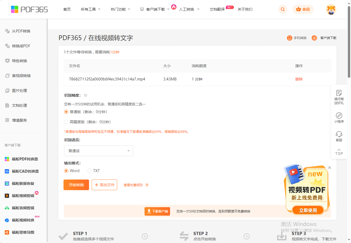Open the 客服 headset icon
The width and height of the screenshot is (351, 243).
coord(339,134)
